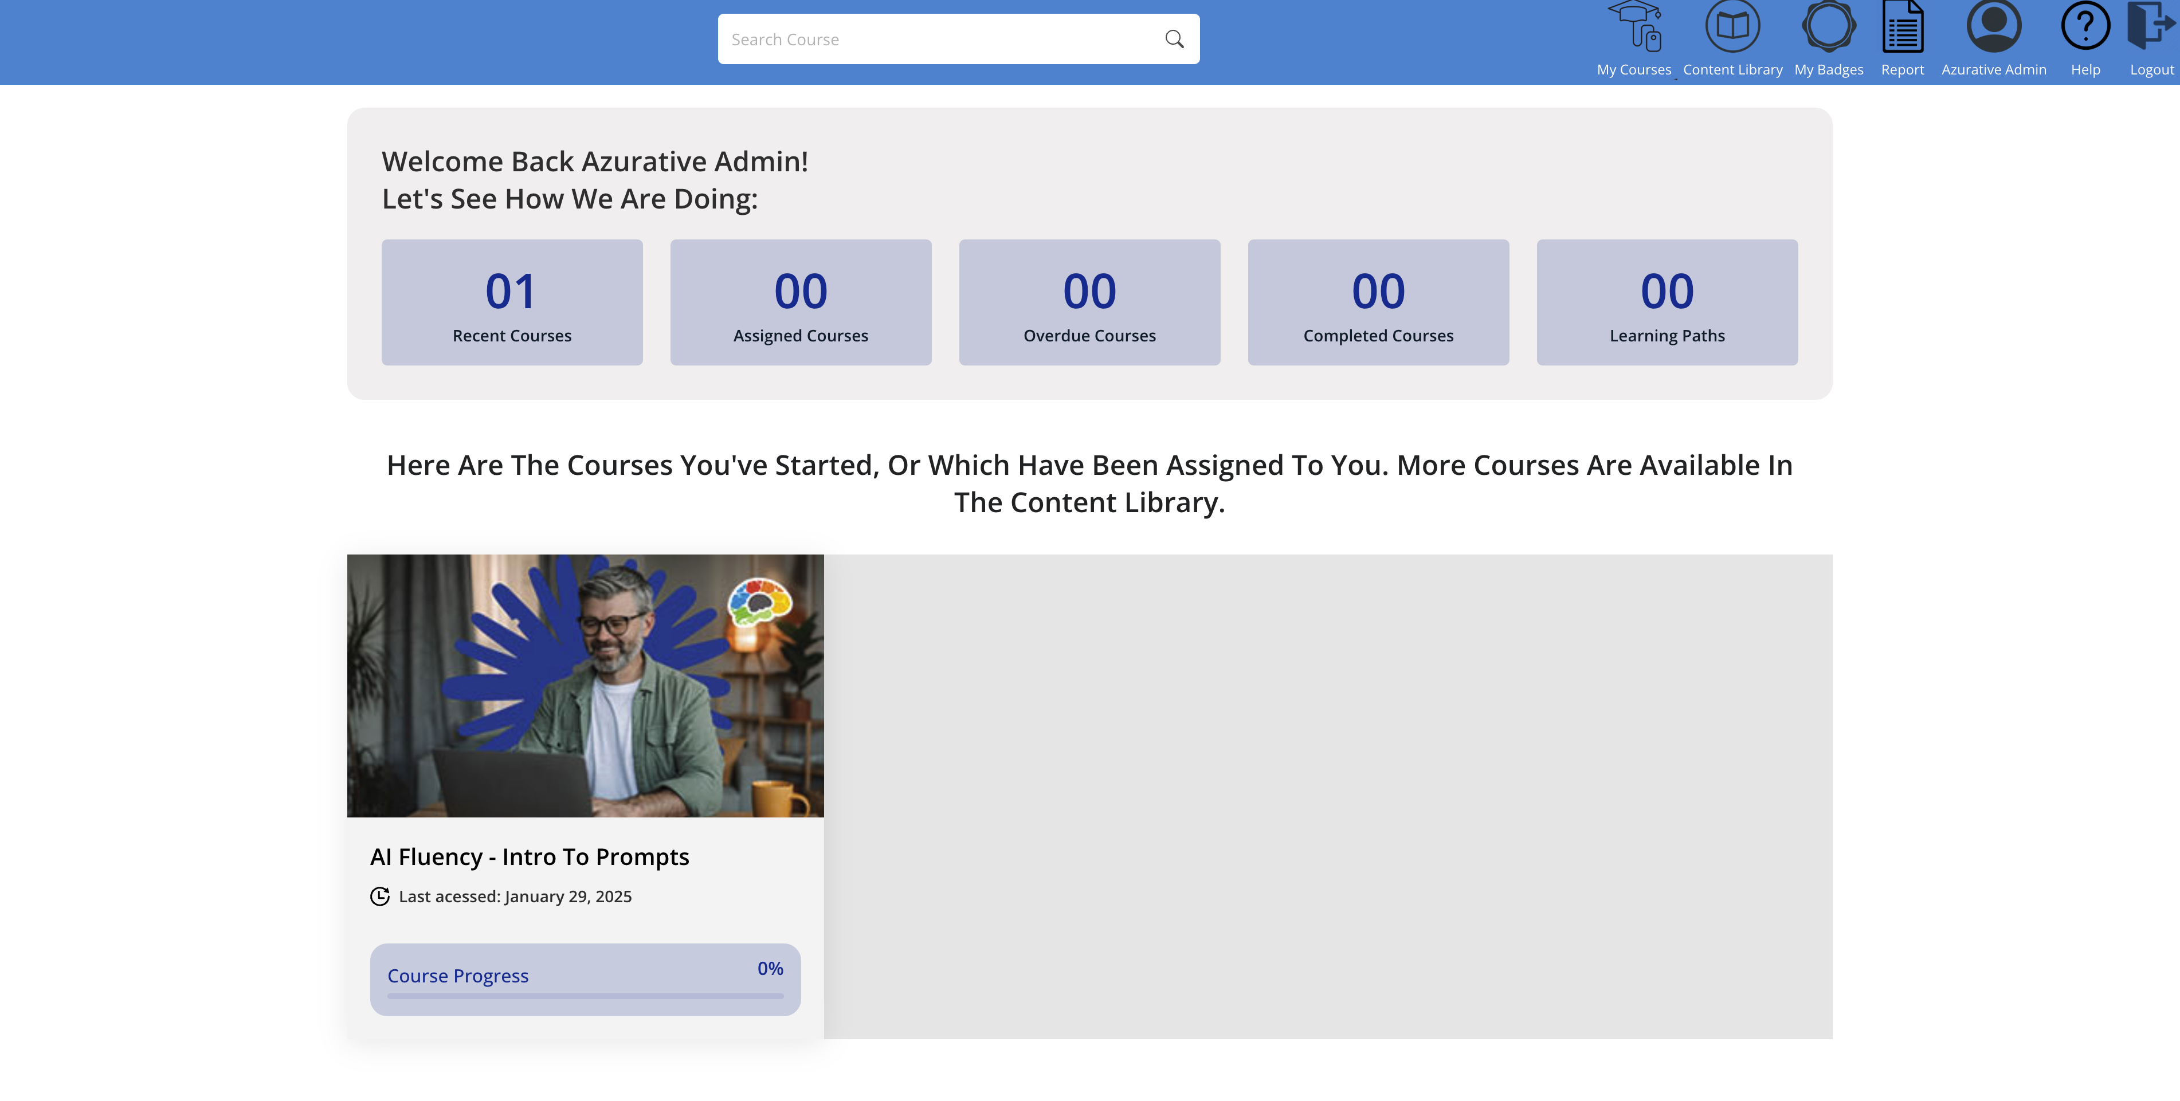Open the Overdue Courses tile

1089,302
